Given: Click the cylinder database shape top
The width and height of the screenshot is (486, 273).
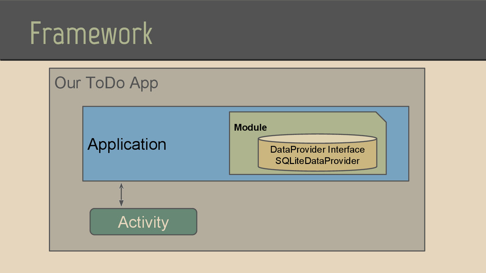Looking at the screenshot, I should 318,138.
